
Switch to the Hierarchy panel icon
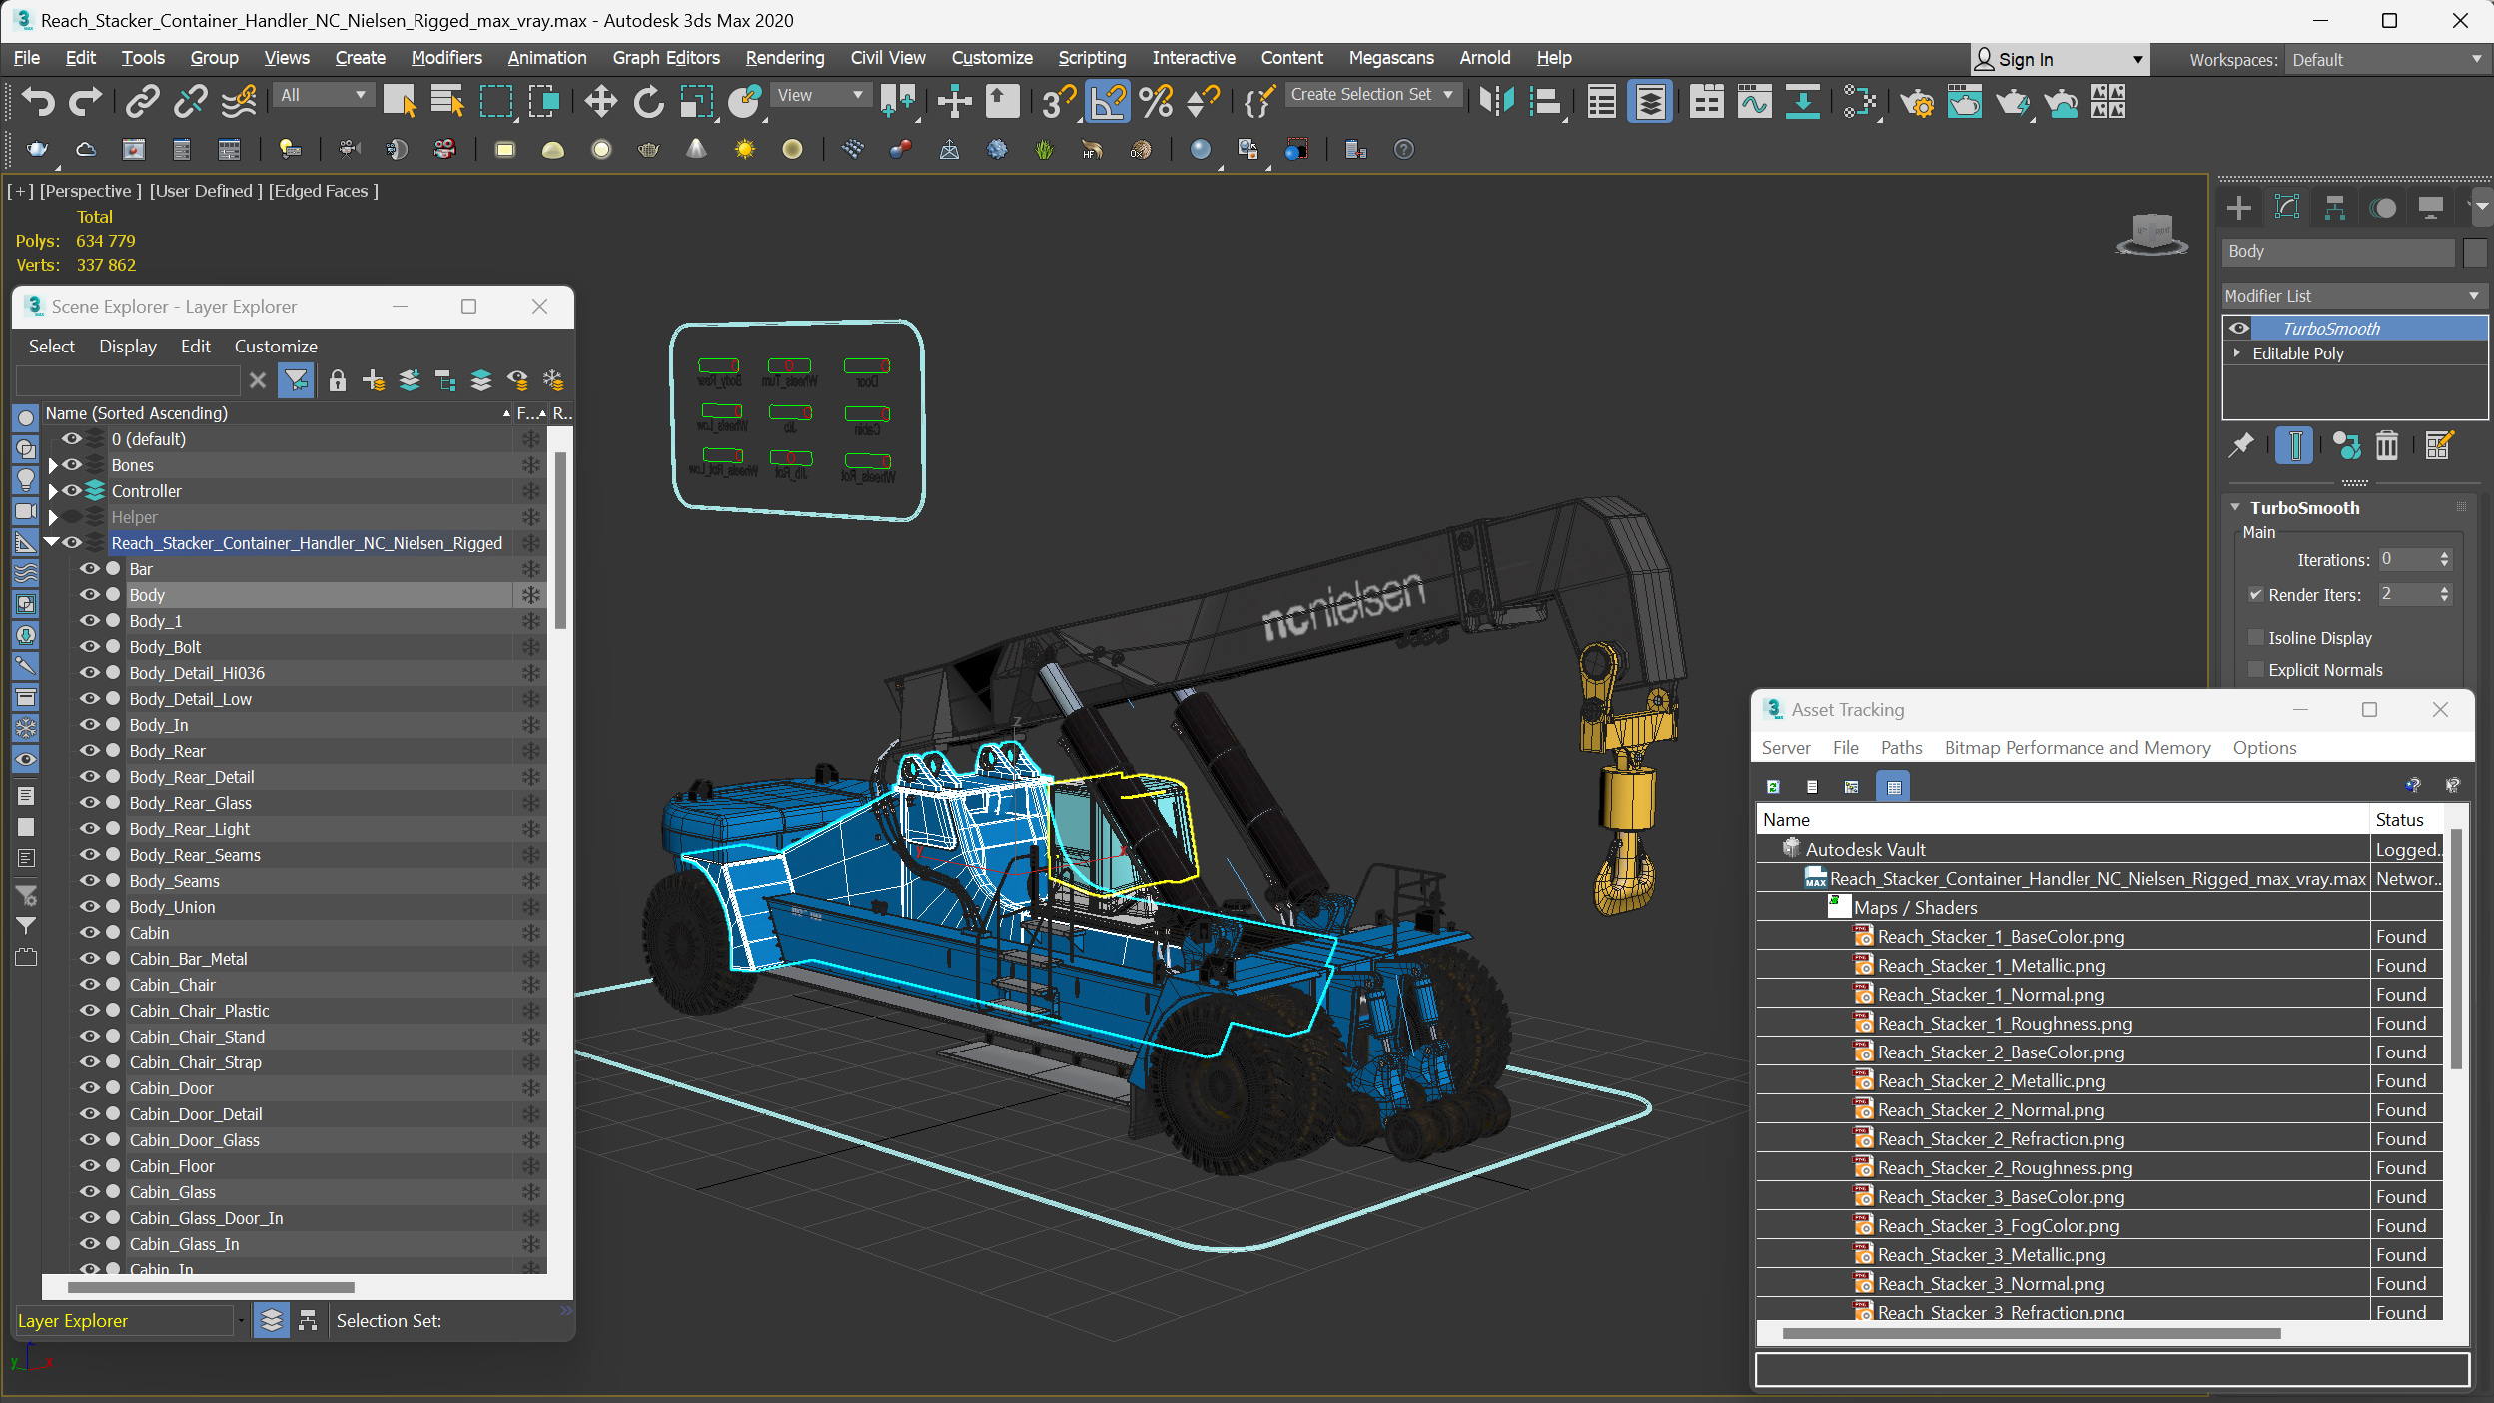click(x=2335, y=208)
